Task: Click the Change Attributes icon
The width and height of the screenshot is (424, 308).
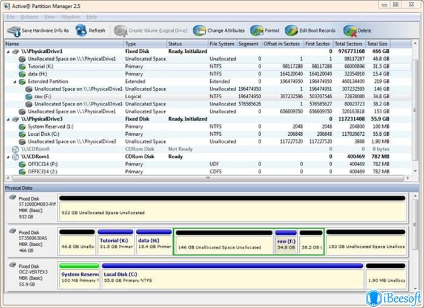Action: [199, 30]
